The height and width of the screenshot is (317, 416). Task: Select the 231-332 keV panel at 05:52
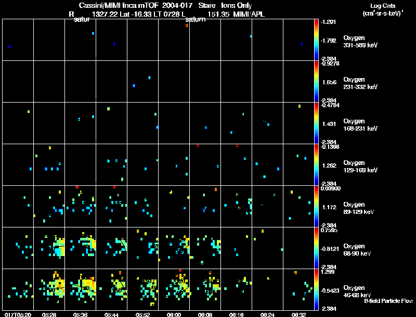[x=142, y=82]
